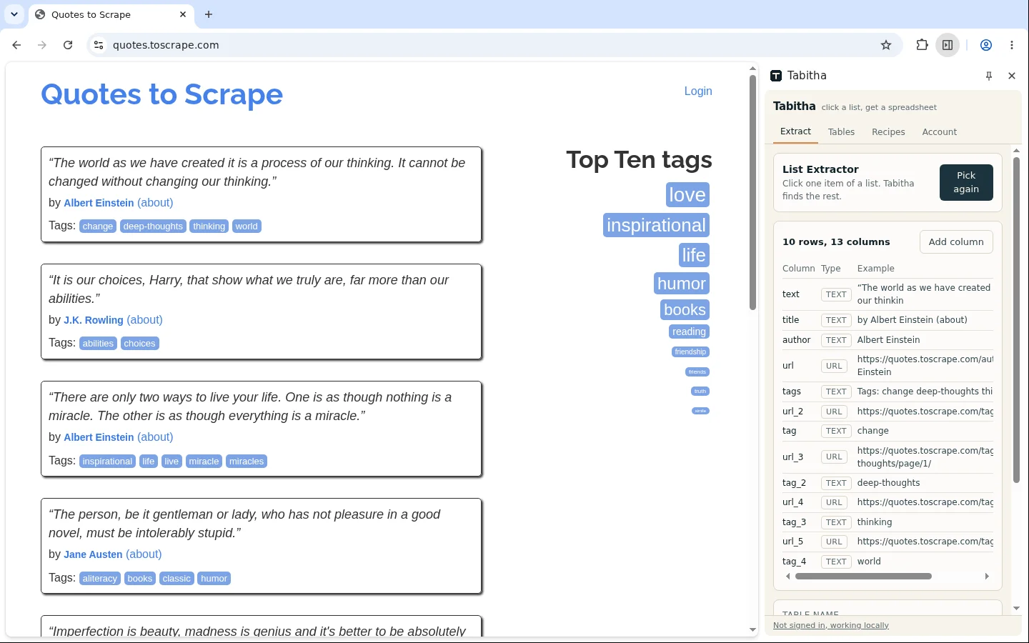
Task: Click the TEXT type badge for tags column
Action: [x=836, y=392]
